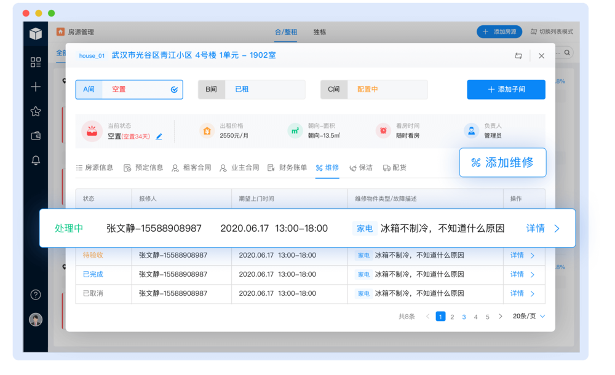Image resolution: width=615 pixels, height=375 pixels.
Task: Go to the previous page with the left arrow
Action: [x=427, y=316]
